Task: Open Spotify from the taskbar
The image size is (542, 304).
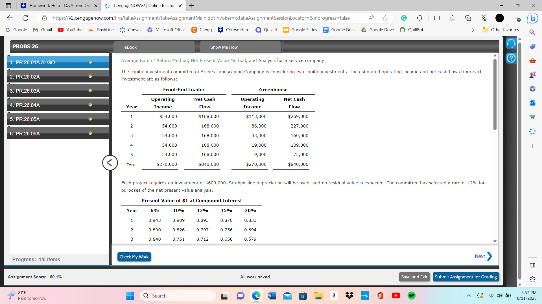Action: tap(412, 296)
